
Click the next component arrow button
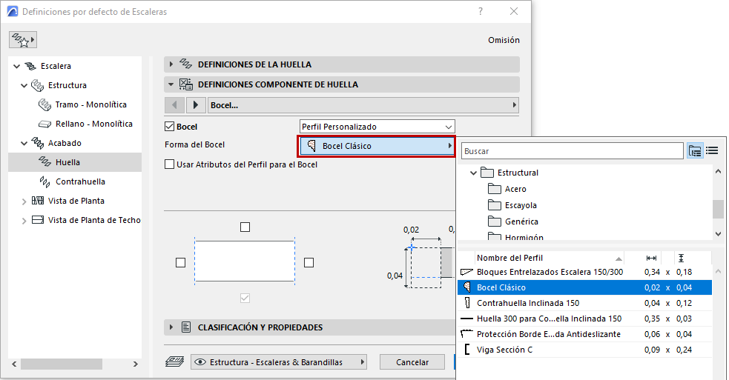coord(196,105)
